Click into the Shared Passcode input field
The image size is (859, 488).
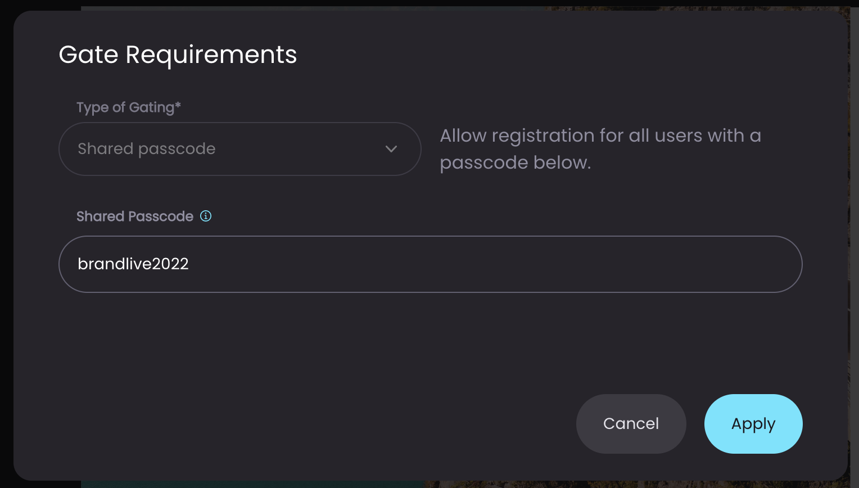[x=431, y=264]
